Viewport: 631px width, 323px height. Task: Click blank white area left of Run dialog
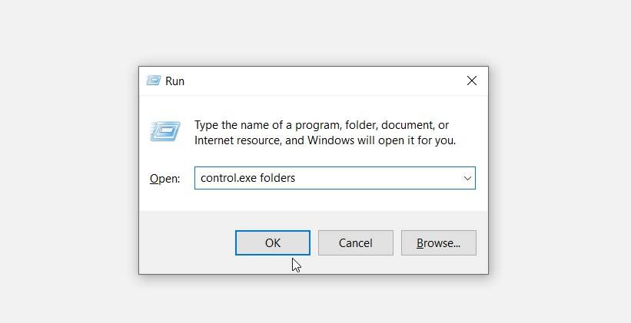(69, 169)
